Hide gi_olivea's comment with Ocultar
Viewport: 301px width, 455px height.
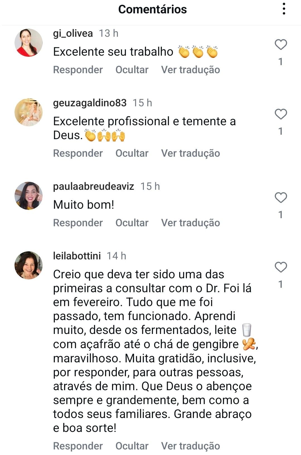click(x=132, y=70)
